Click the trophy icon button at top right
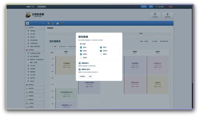The image size is (200, 117). tap(167, 15)
